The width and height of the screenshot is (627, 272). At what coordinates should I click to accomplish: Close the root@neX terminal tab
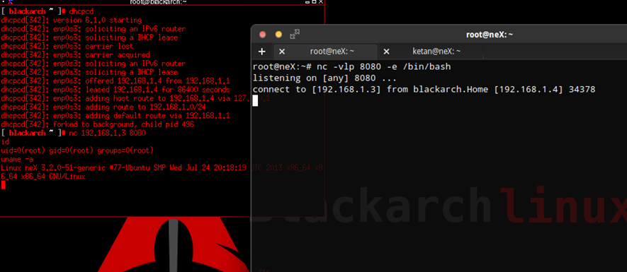point(282,52)
